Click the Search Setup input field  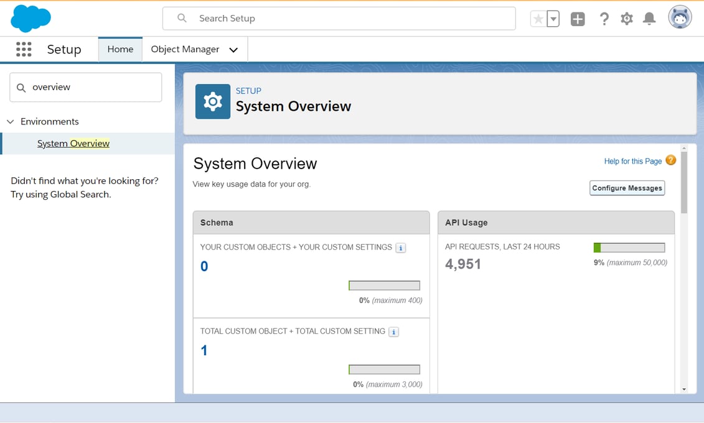339,18
